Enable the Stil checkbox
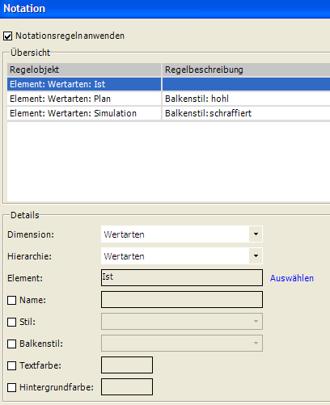The width and height of the screenshot is (330, 405). [x=11, y=322]
